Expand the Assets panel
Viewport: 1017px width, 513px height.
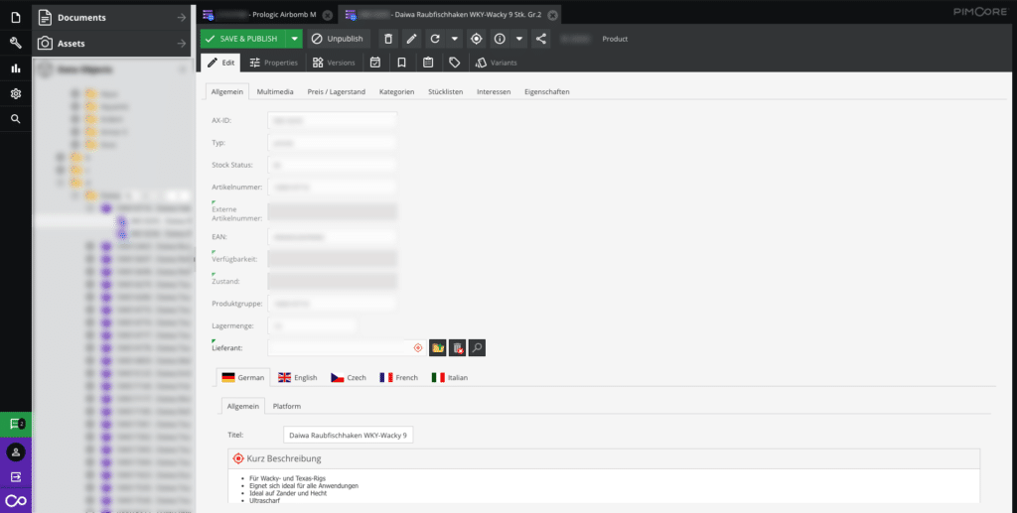point(112,44)
